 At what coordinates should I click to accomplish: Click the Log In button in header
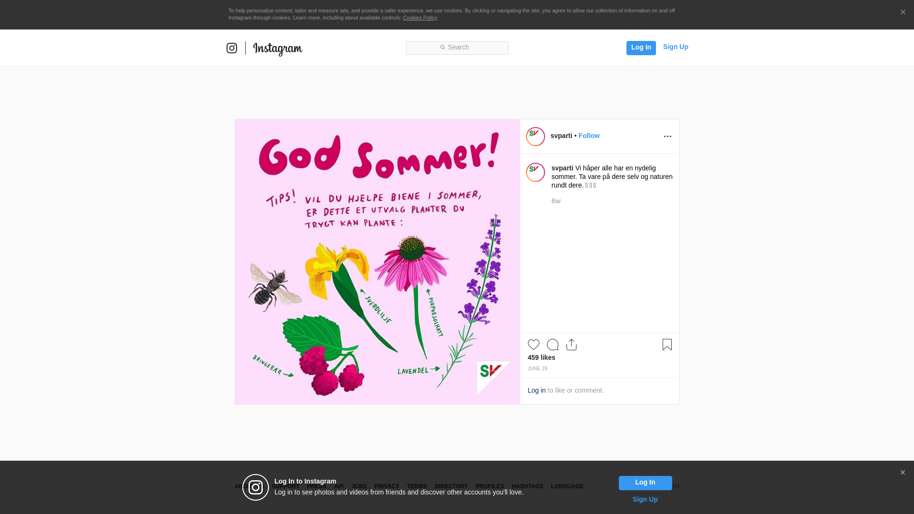(641, 48)
